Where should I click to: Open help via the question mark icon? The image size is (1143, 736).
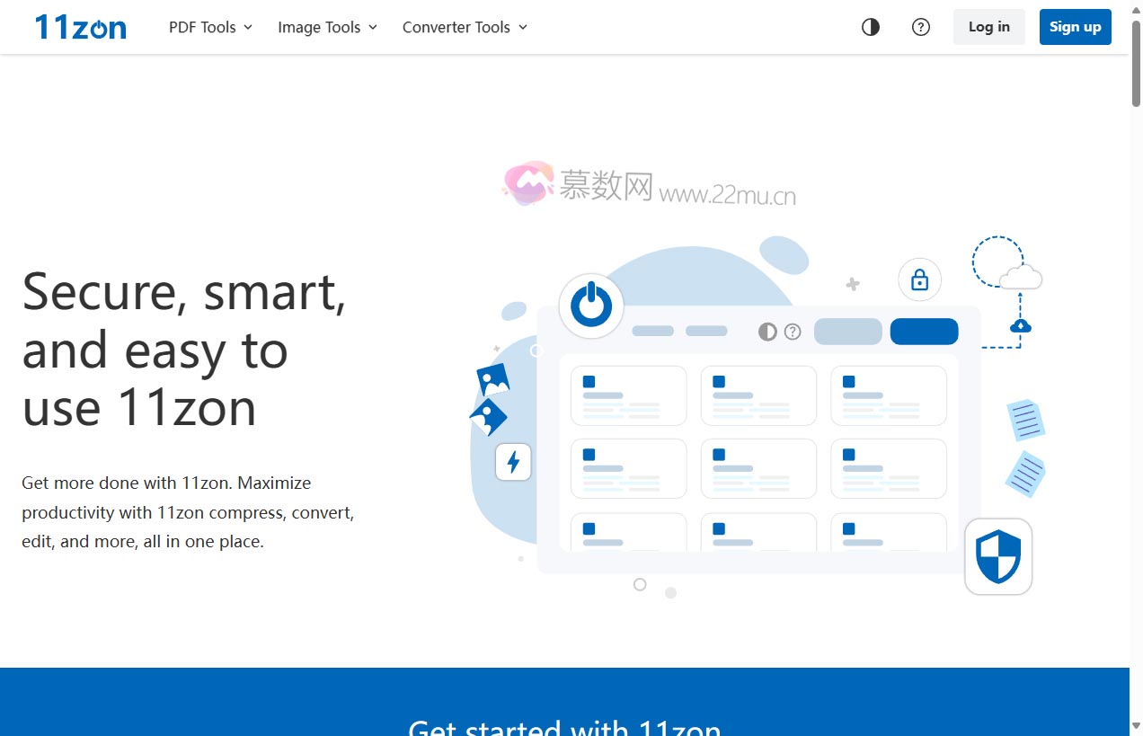coord(920,27)
